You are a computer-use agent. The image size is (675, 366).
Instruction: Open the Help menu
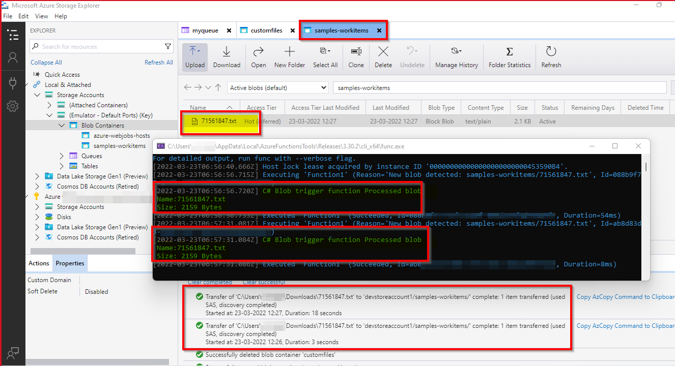click(x=61, y=16)
